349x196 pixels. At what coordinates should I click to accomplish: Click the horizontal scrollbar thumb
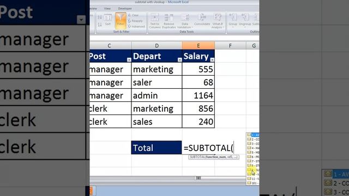(198, 178)
